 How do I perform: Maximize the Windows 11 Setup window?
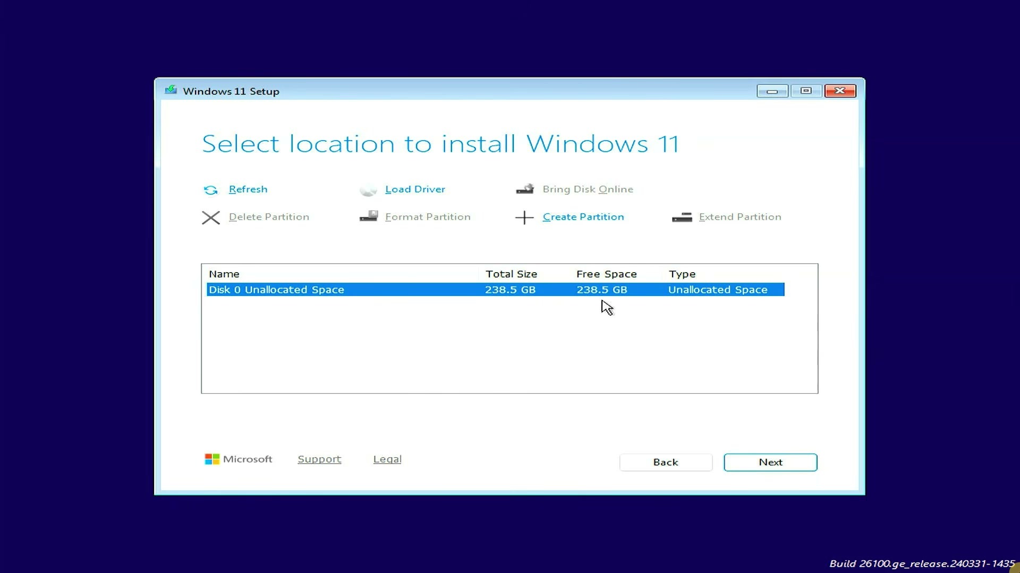point(806,91)
